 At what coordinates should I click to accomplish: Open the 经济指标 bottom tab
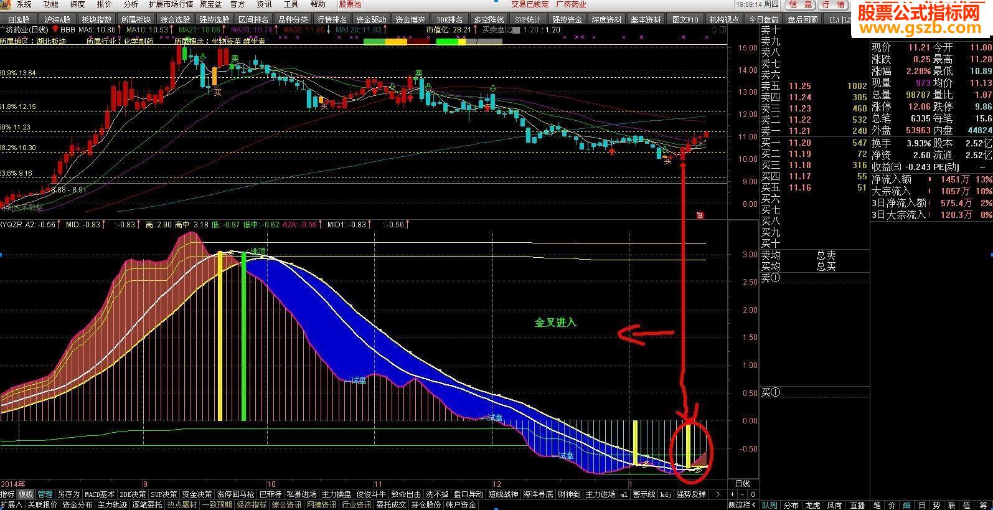tap(252, 505)
